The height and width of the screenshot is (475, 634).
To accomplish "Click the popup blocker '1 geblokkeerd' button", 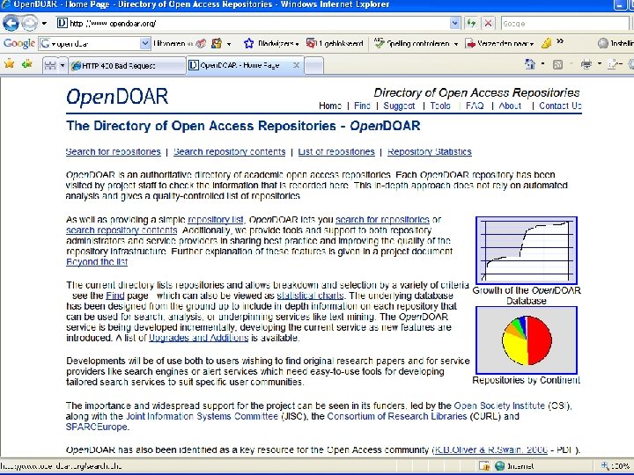I will click(x=335, y=43).
